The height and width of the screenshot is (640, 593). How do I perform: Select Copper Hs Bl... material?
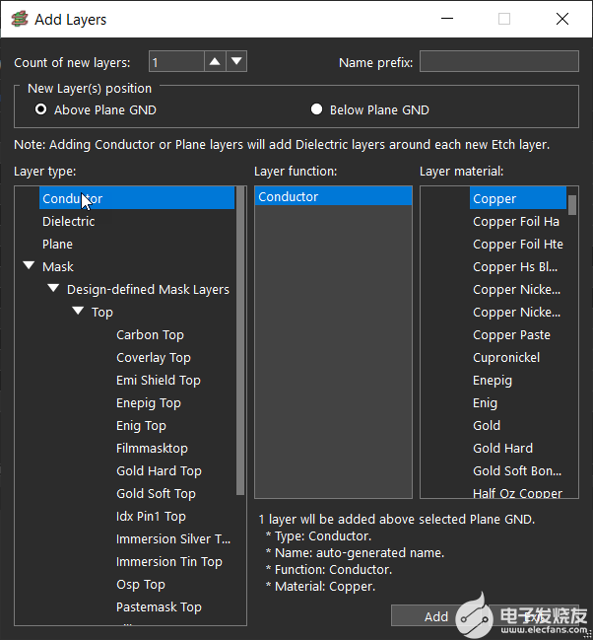click(x=515, y=266)
